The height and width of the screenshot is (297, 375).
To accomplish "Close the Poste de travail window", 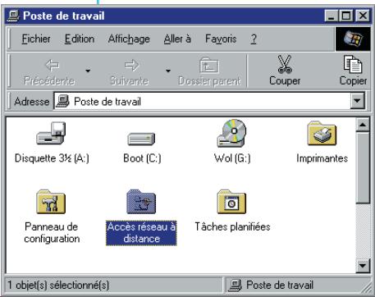I will click(x=363, y=16).
